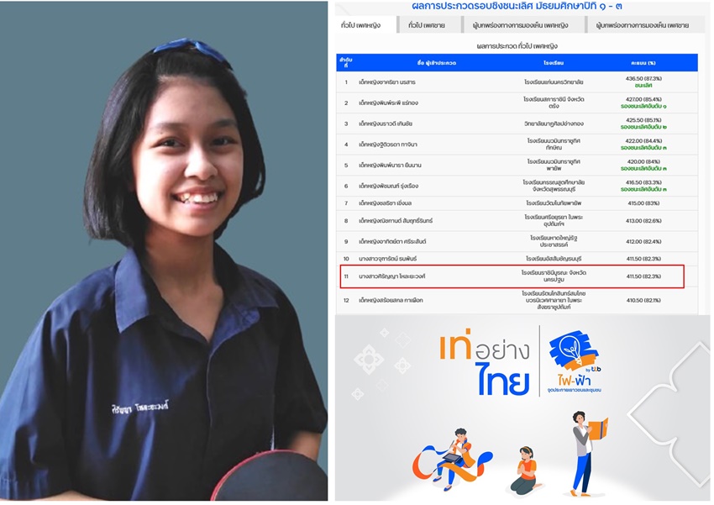The height and width of the screenshot is (505, 714).
Task: Click the rank 11 row score 411.50
Action: pyautogui.click(x=643, y=276)
